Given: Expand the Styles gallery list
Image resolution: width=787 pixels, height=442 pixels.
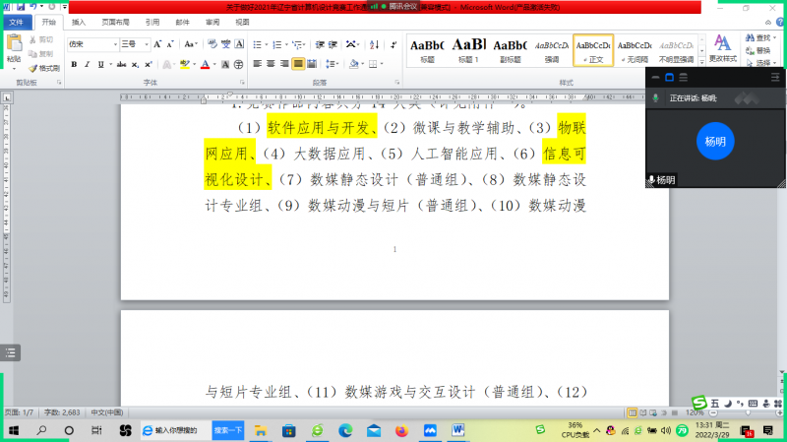Looking at the screenshot, I should click(701, 64).
